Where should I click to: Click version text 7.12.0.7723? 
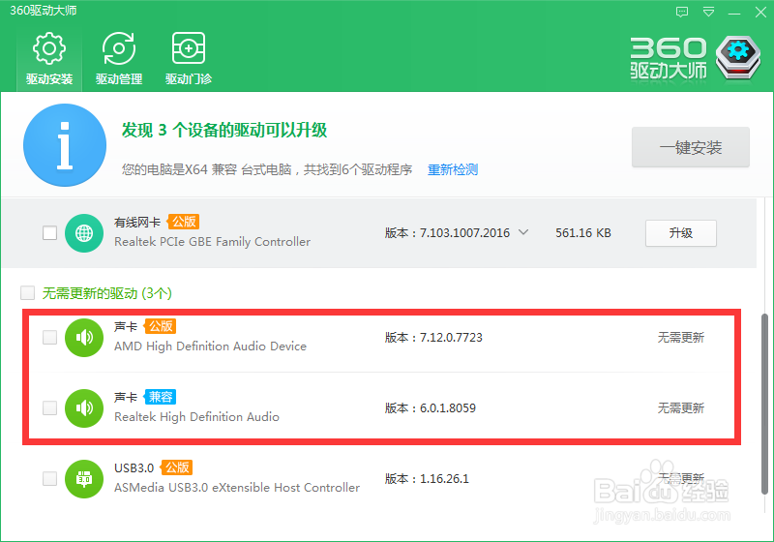point(451,338)
